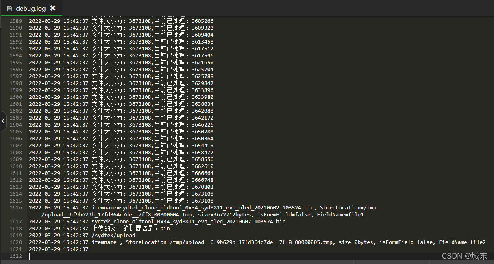Click log line showing processed 3617596
Screen dimensions: 494x264
[x=121, y=56]
